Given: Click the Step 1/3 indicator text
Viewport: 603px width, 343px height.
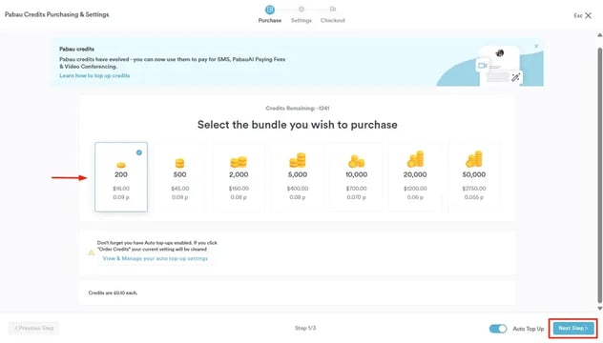Looking at the screenshot, I should 305,328.
